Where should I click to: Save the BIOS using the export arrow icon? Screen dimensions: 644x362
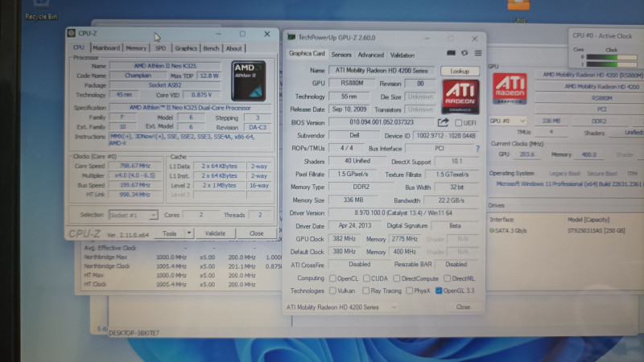[443, 122]
